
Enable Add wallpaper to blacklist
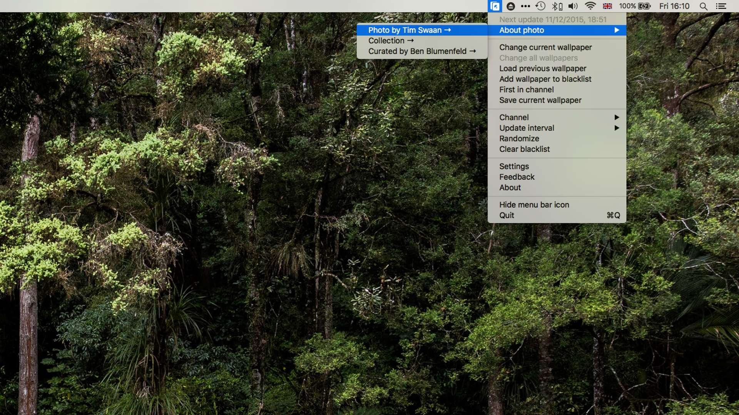pyautogui.click(x=545, y=78)
